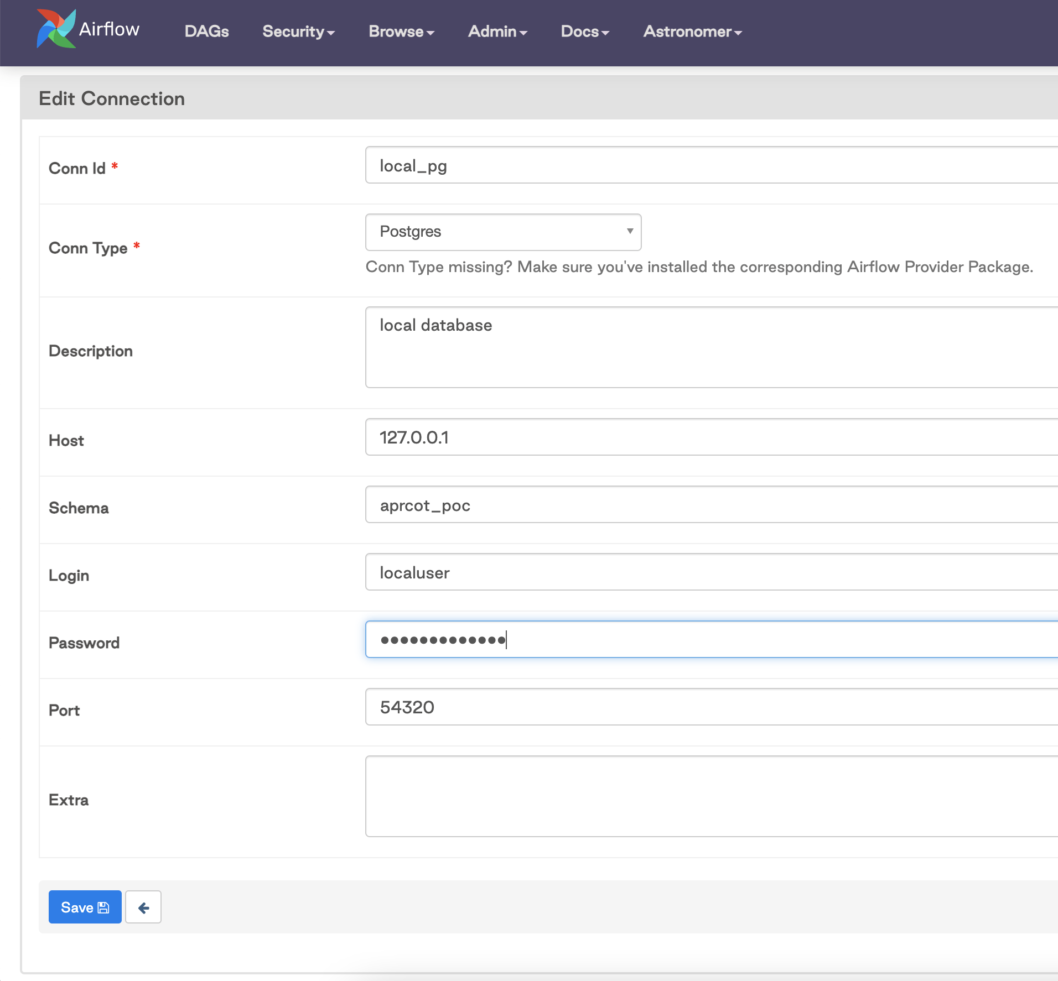Click the Airflow pinwheel logo
Viewport: 1058px width, 981px height.
pyautogui.click(x=56, y=29)
